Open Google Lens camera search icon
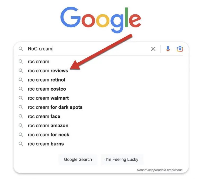This screenshot has width=204, height=179. 180,49
